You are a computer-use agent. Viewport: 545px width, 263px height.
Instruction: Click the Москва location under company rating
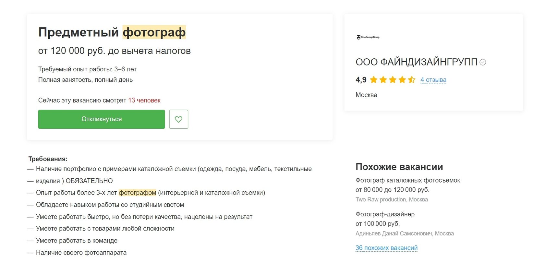(366, 95)
